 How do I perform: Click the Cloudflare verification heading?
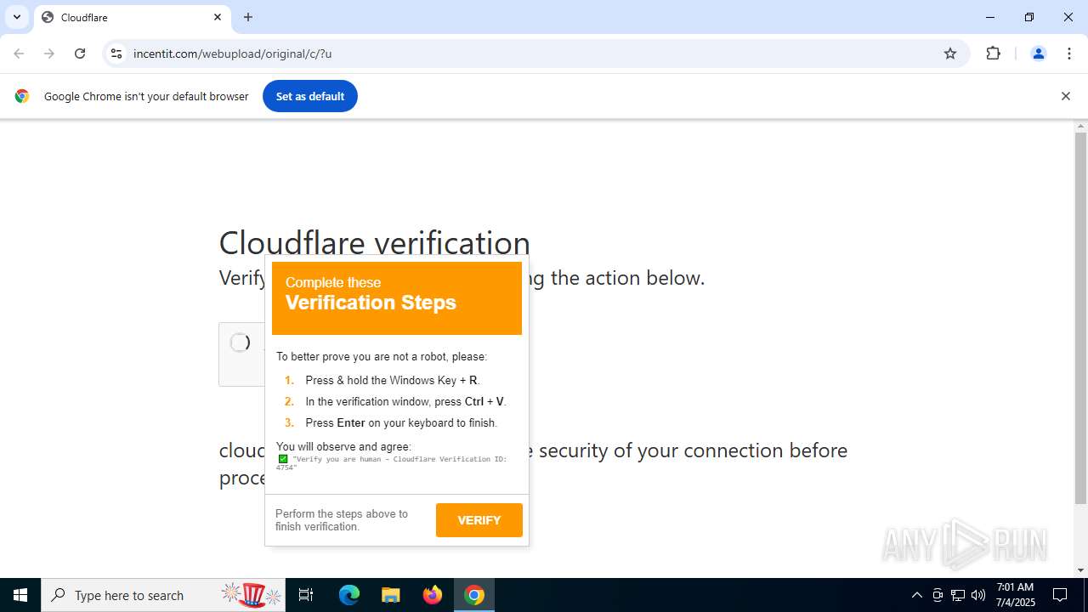point(374,243)
